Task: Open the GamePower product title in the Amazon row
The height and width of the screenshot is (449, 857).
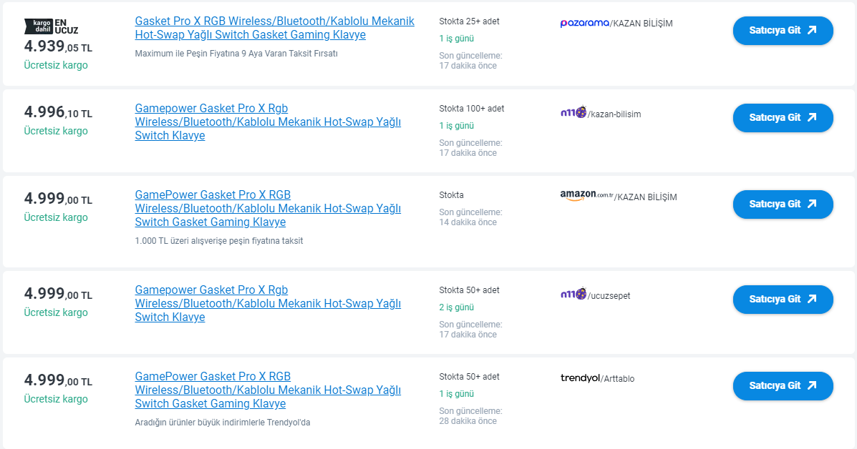Action: pyautogui.click(x=268, y=208)
